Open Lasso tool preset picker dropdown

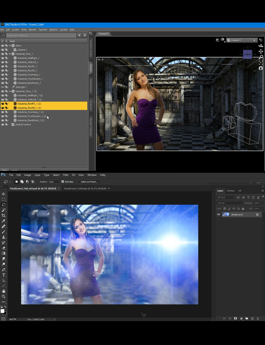10,182
